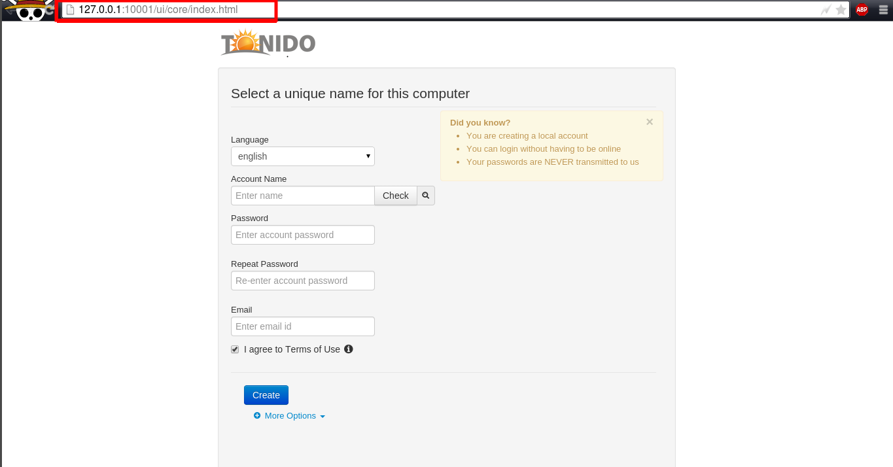Open the browser hamburger menu
The image size is (893, 467).
click(883, 10)
